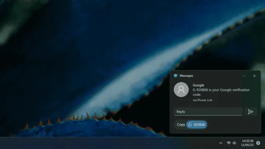Send the reply with arrow icon

click(x=251, y=111)
